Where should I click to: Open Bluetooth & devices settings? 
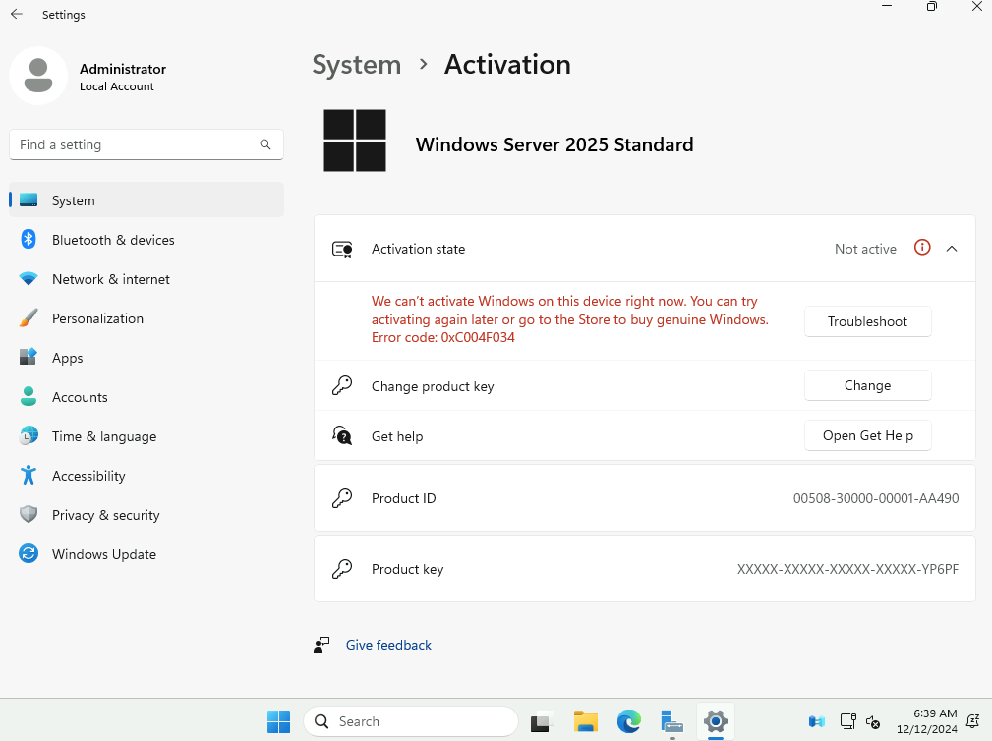[x=146, y=240]
